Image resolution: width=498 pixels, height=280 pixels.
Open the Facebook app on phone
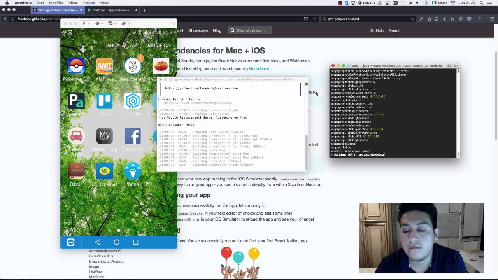(133, 136)
